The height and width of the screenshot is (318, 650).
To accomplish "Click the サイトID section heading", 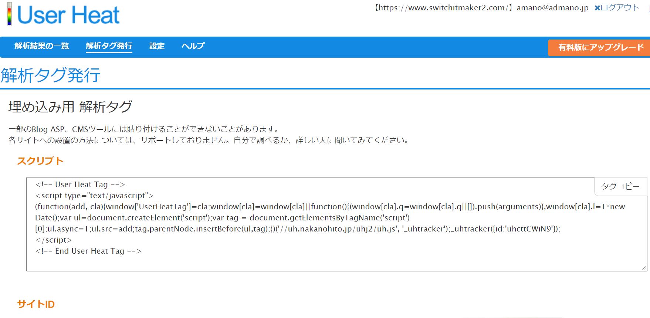I will pyautogui.click(x=36, y=304).
